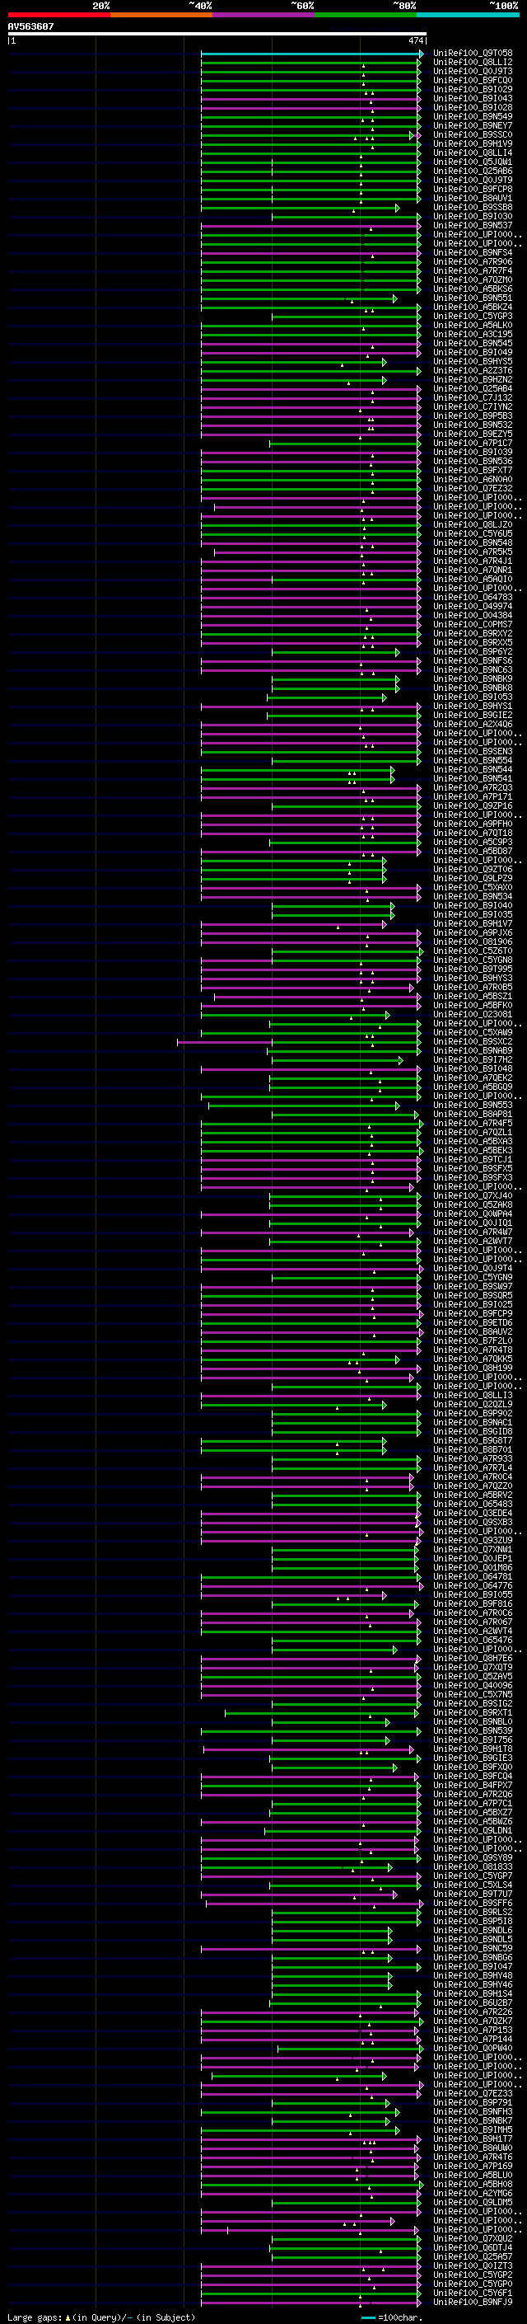Click the UniRef100_B9I028 label
Viewport: 527px width, 2324px height.
point(473,107)
